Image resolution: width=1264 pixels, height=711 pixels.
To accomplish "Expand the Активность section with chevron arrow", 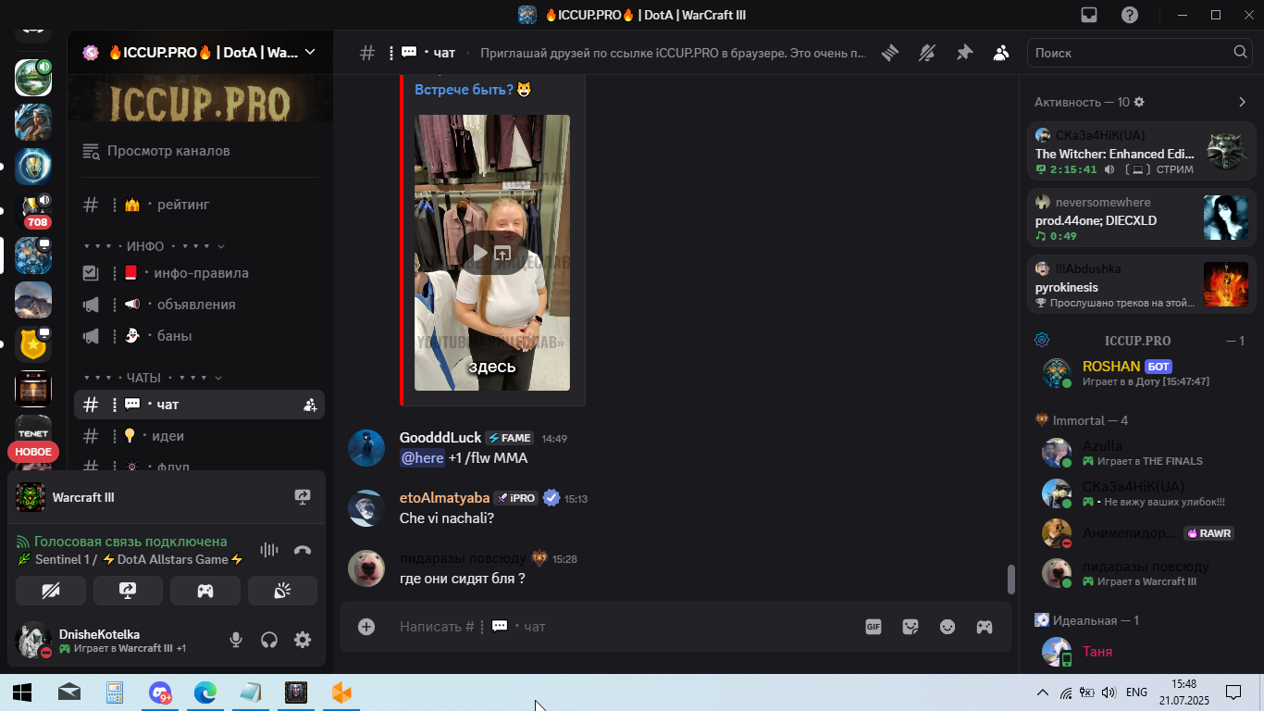I will 1242,102.
